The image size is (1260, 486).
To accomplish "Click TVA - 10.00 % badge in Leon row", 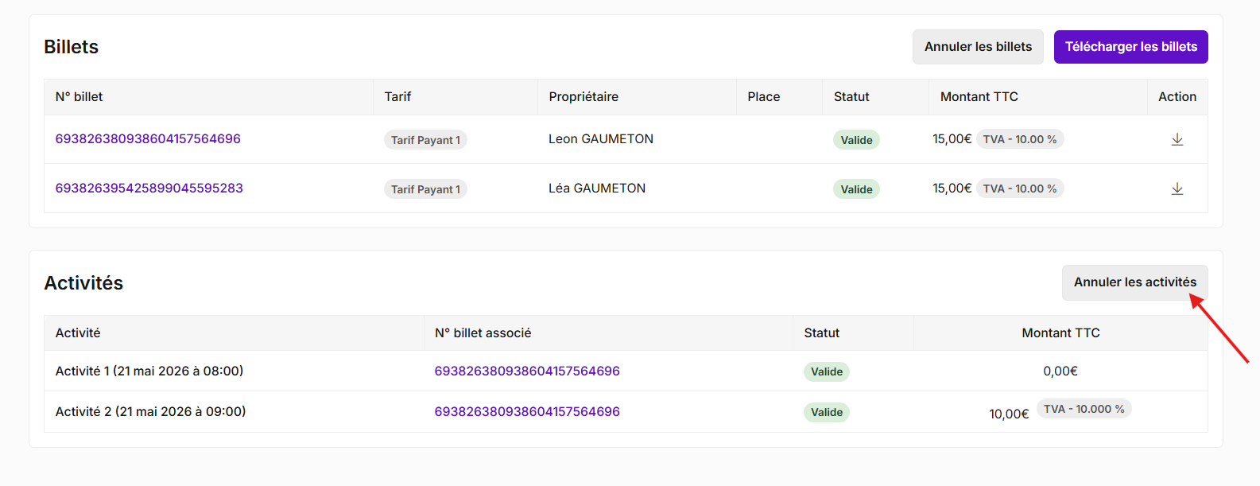I will click(1020, 139).
